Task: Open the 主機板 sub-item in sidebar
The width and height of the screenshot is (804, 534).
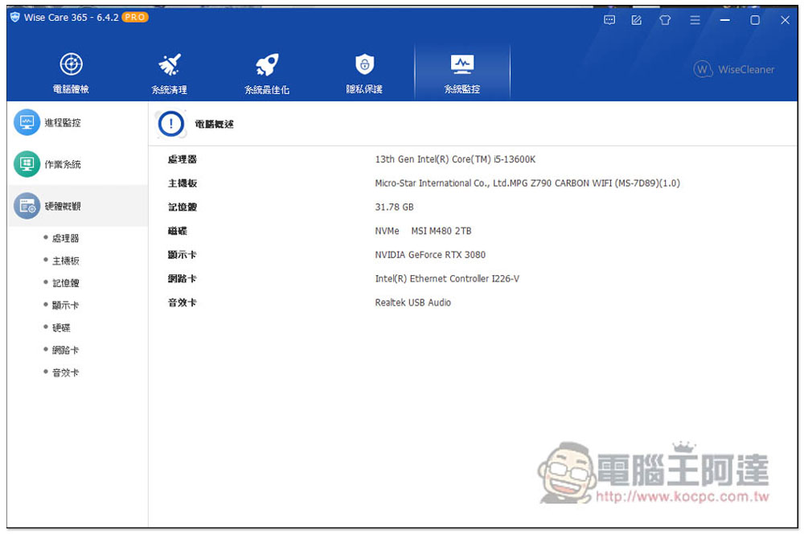Action: (x=65, y=261)
